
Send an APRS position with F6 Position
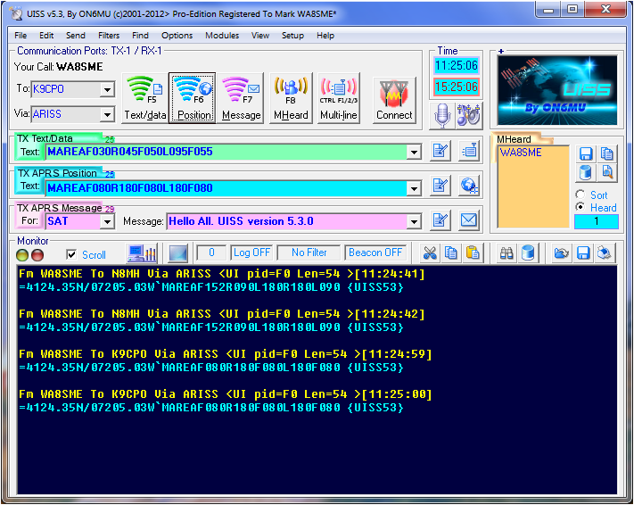tap(193, 97)
